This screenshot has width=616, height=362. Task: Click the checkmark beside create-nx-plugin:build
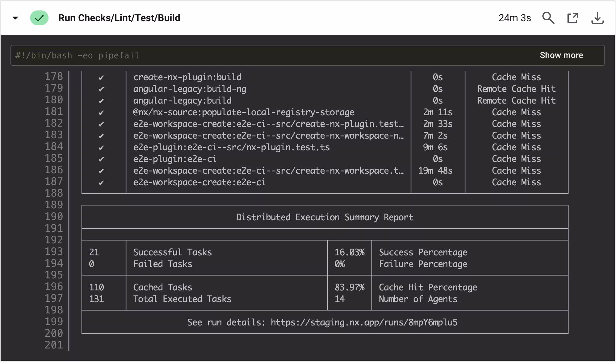pyautogui.click(x=101, y=77)
